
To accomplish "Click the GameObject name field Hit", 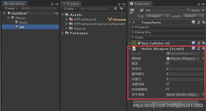I will 165,10.
